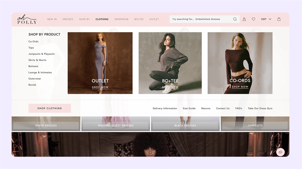Choose Lounge & Intimates
The image size is (302, 169).
coord(40,72)
